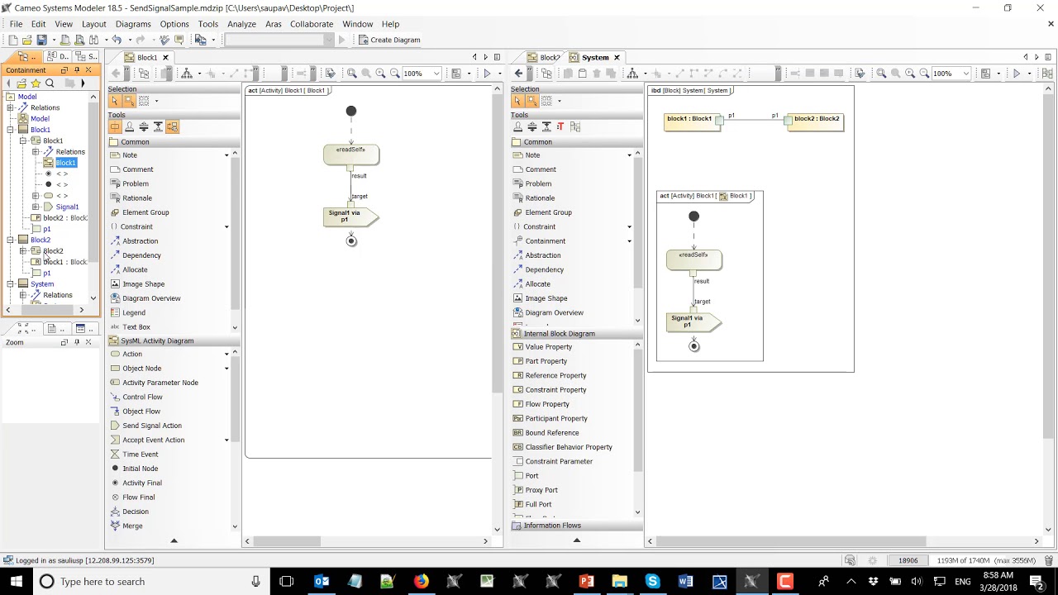Screen dimensions: 1058x595
Task: Select the red T text tool in System palette
Action: click(560, 126)
